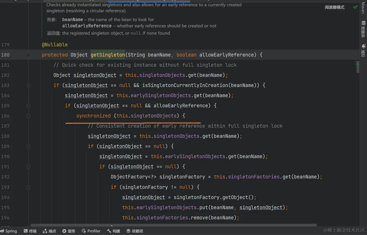Click allowEarlyReference in the documentation parameters

click(87, 26)
